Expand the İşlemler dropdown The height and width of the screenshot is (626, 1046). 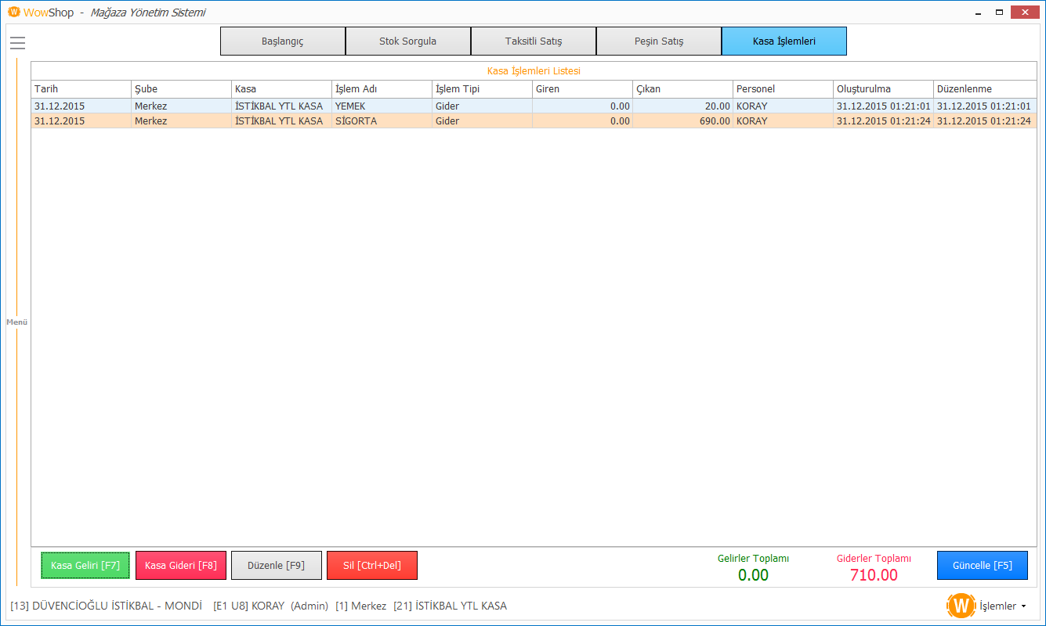[x=1003, y=606]
